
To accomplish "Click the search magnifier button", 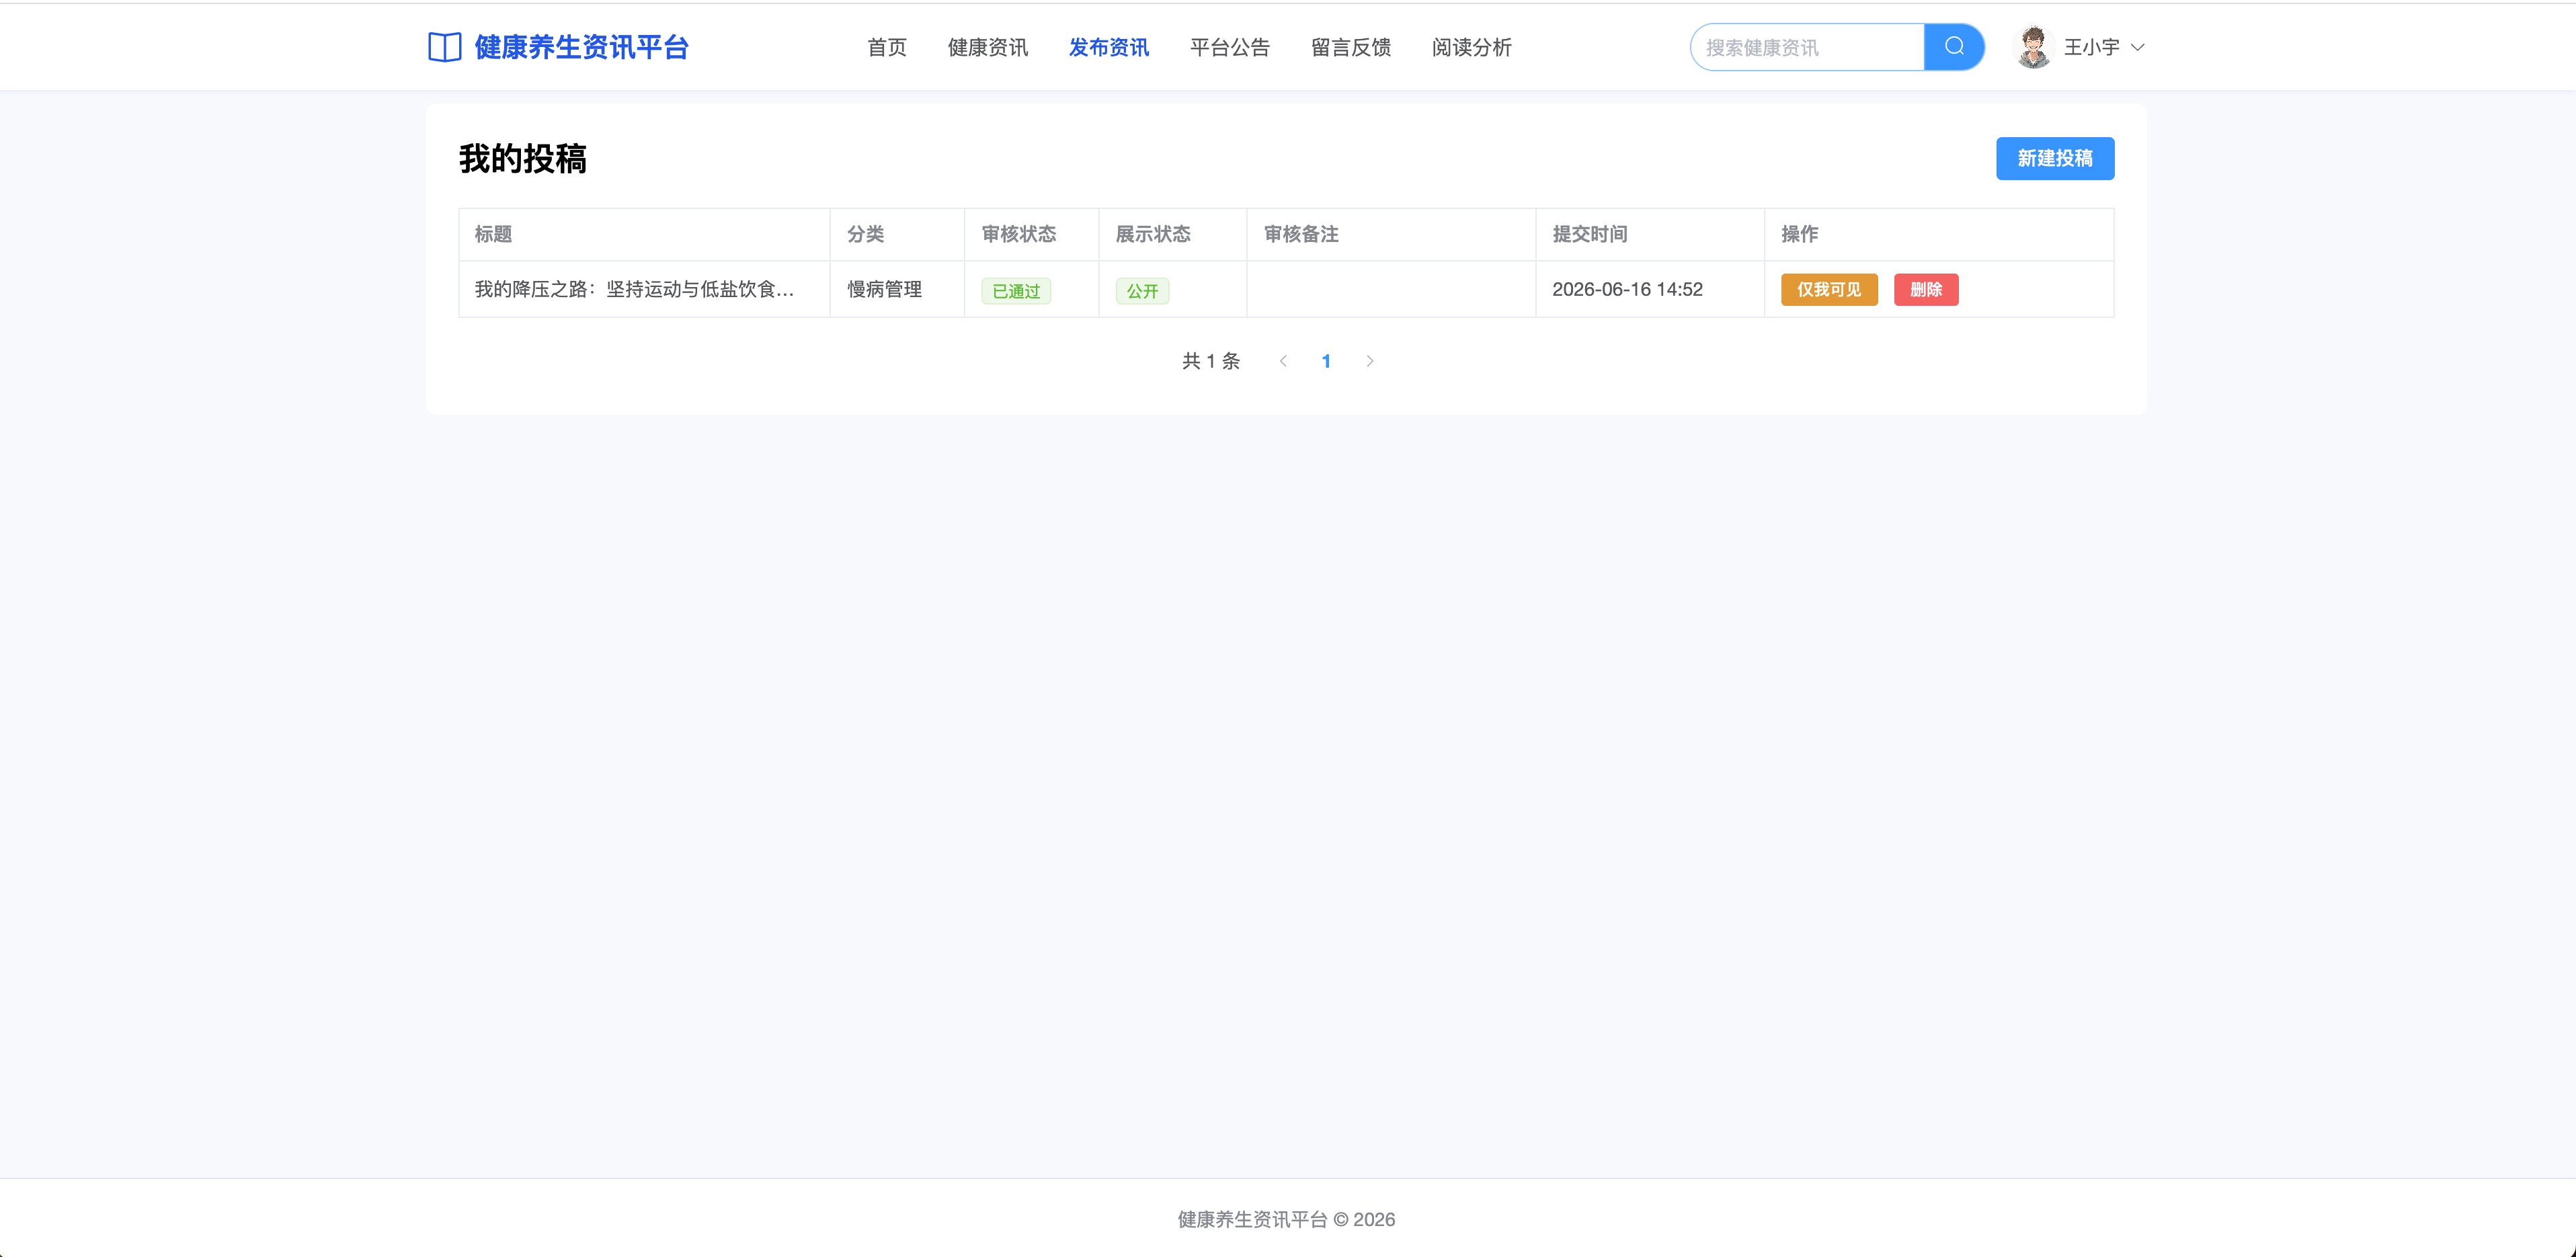I will pos(1954,47).
